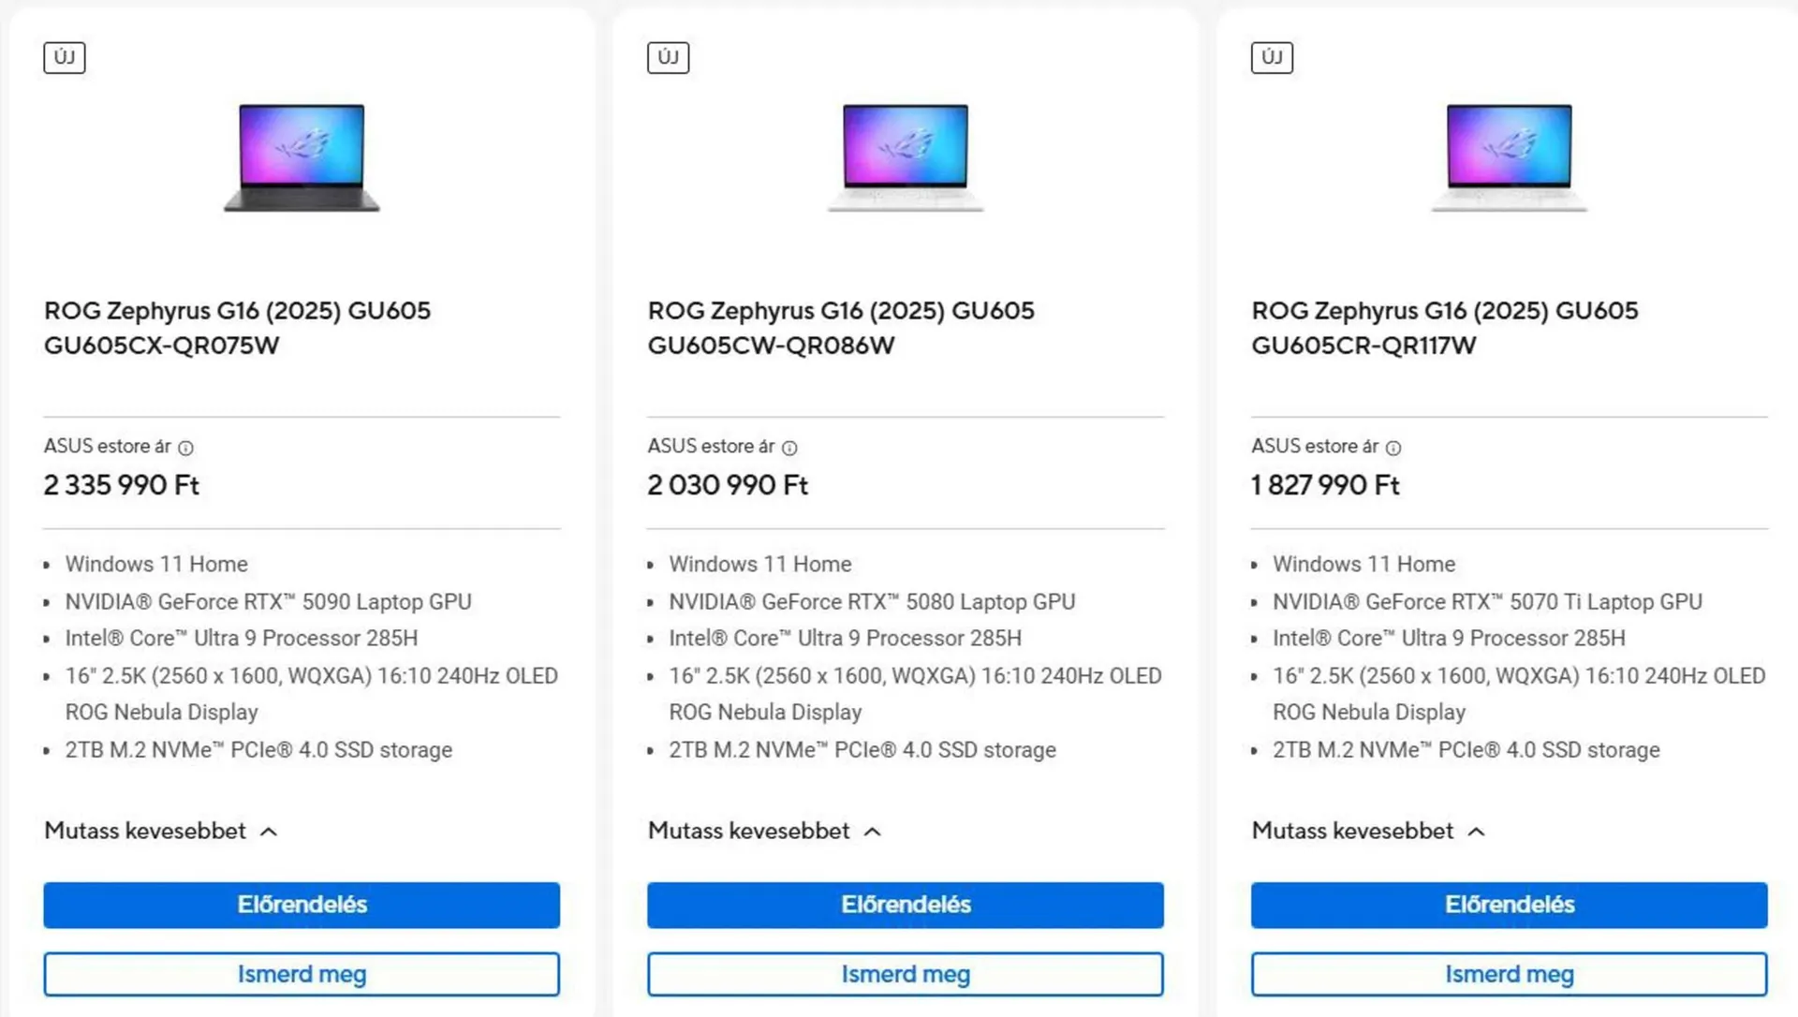
Task: Click info icon beside GU605CR ASUS estore price
Action: [x=1393, y=448]
